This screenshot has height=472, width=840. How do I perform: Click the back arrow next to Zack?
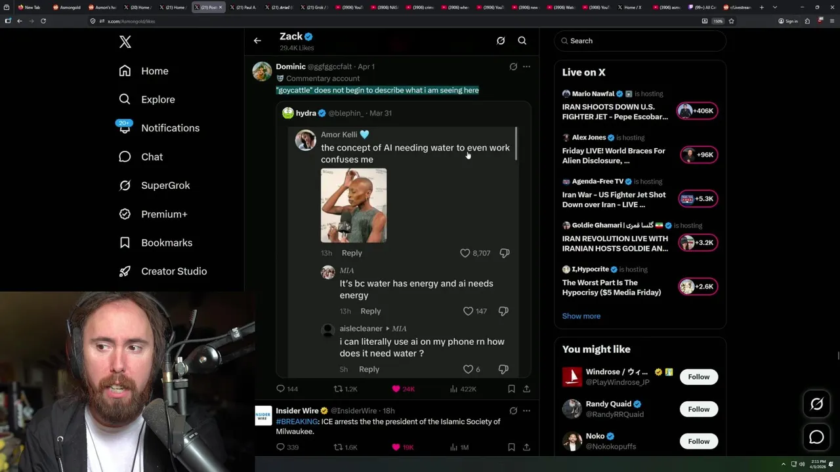pyautogui.click(x=257, y=41)
